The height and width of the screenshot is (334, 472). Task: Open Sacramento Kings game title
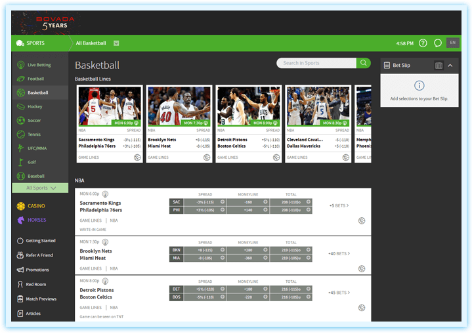[100, 203]
